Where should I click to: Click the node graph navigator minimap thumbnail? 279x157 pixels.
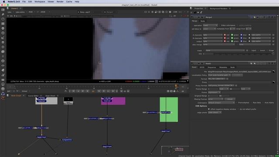tap(175, 150)
